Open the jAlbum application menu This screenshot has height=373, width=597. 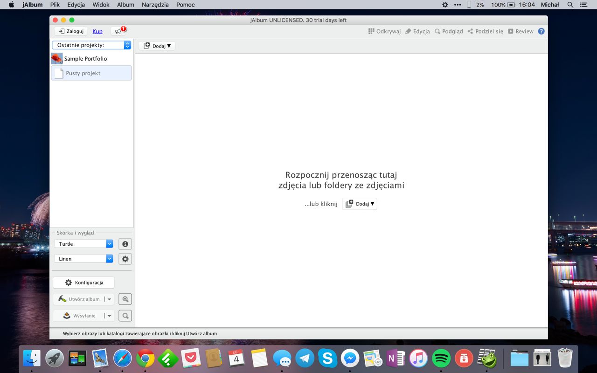(x=33, y=5)
